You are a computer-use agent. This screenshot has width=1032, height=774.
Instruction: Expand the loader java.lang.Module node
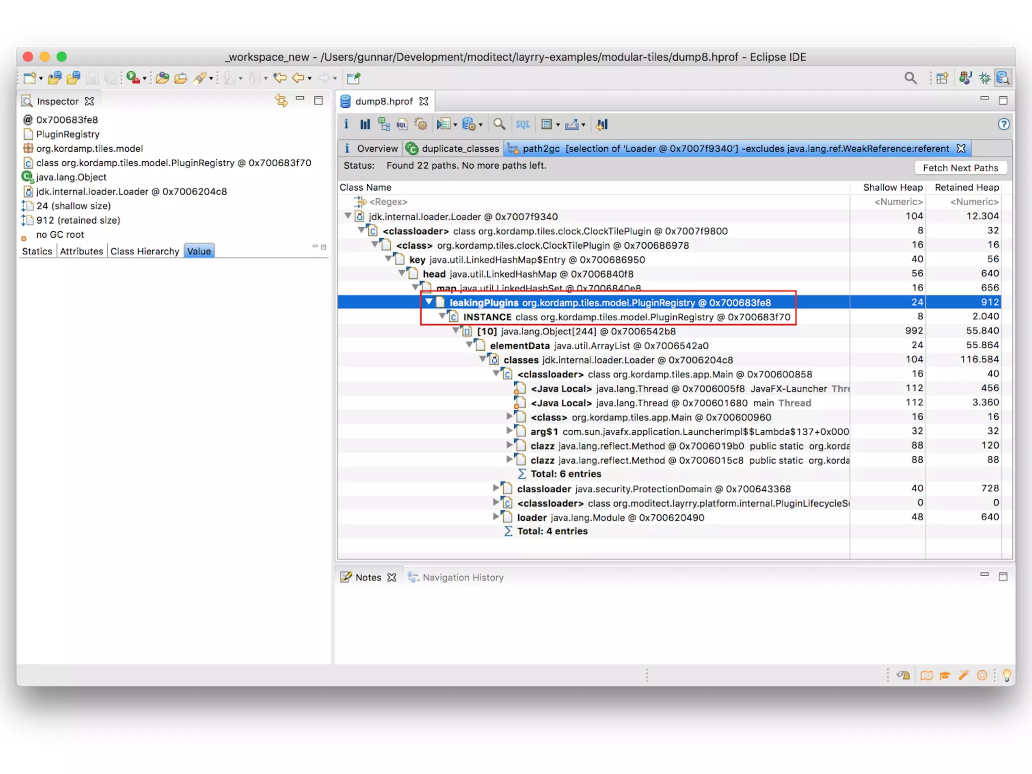coord(496,517)
